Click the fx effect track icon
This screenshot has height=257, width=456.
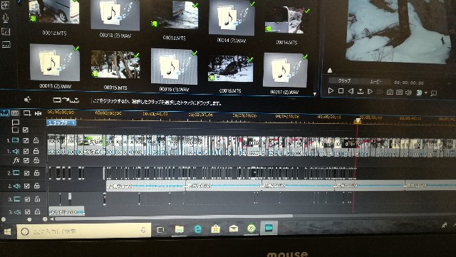16,160
